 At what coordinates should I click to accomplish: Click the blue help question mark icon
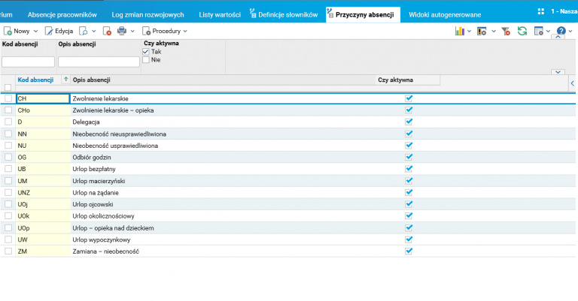pyautogui.click(x=561, y=32)
